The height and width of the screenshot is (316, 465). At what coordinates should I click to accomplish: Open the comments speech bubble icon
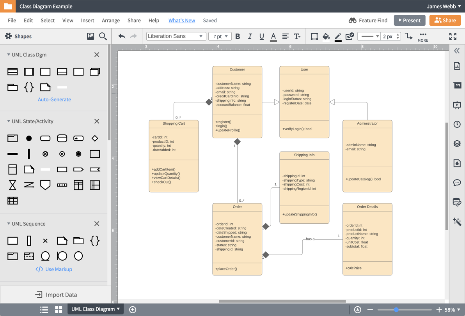(457, 182)
